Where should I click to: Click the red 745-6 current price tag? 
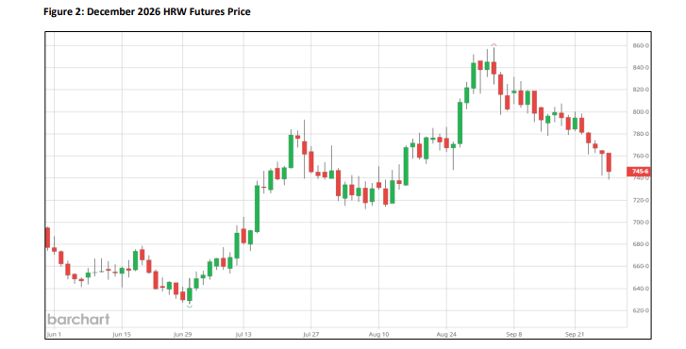tap(639, 172)
